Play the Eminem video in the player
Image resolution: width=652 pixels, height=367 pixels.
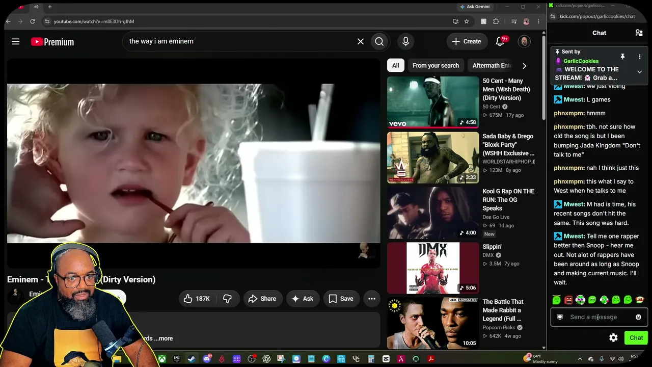(x=194, y=163)
